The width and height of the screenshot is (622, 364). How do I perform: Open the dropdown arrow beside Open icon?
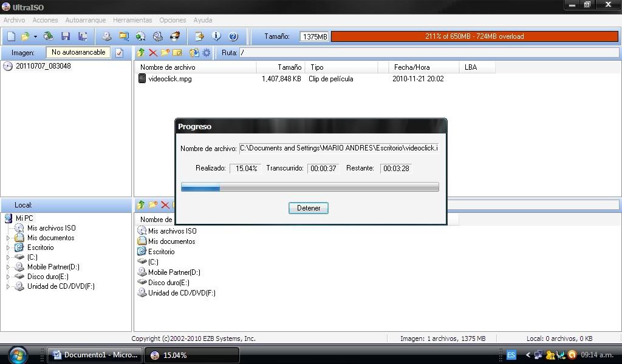(35, 37)
